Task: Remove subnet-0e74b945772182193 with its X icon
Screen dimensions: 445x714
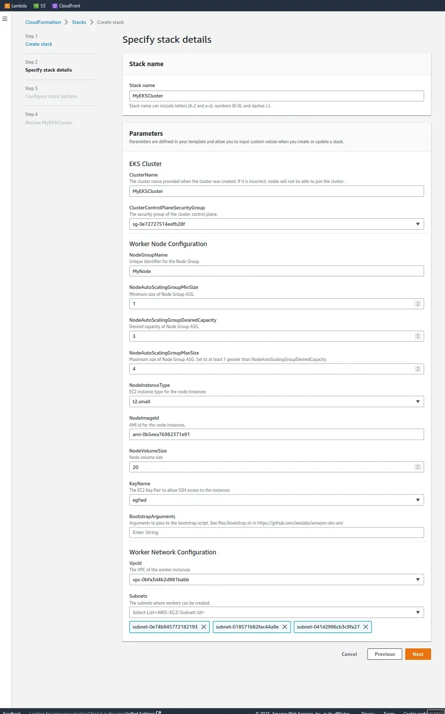Action: click(x=203, y=627)
